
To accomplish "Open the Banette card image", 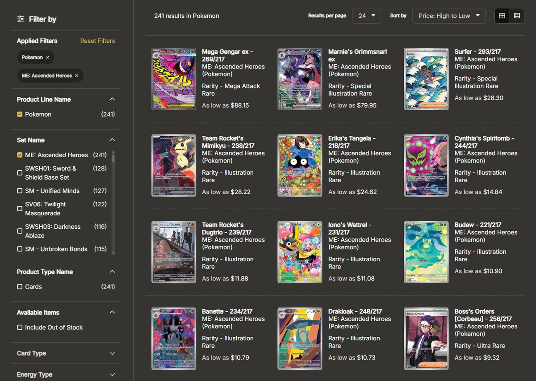I will (x=174, y=338).
